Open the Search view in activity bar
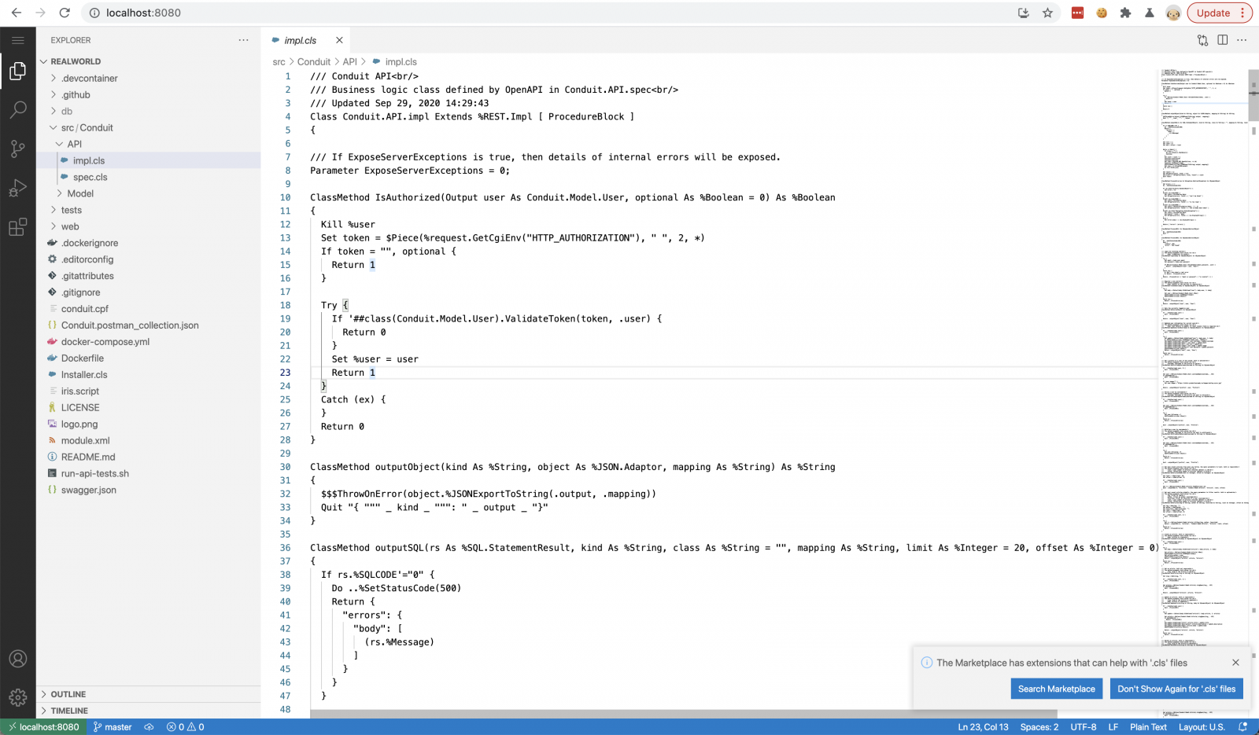 click(17, 110)
